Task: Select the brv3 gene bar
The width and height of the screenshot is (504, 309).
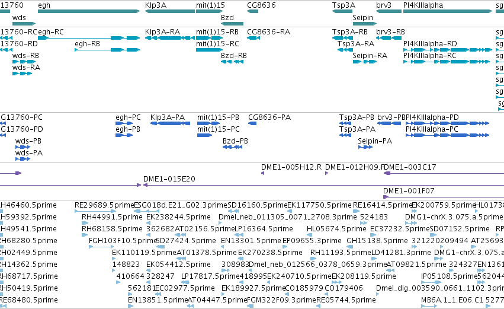Action: pyautogui.click(x=389, y=11)
